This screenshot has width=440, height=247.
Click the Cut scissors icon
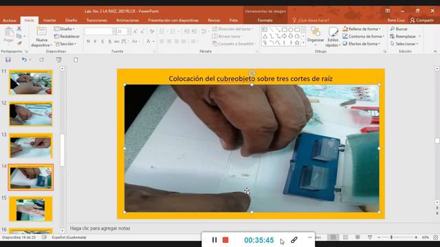click(19, 29)
